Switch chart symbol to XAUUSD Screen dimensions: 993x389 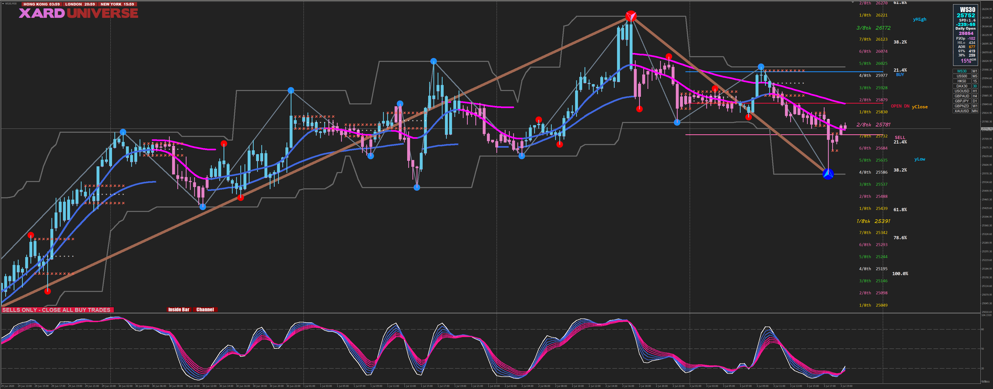962,111
